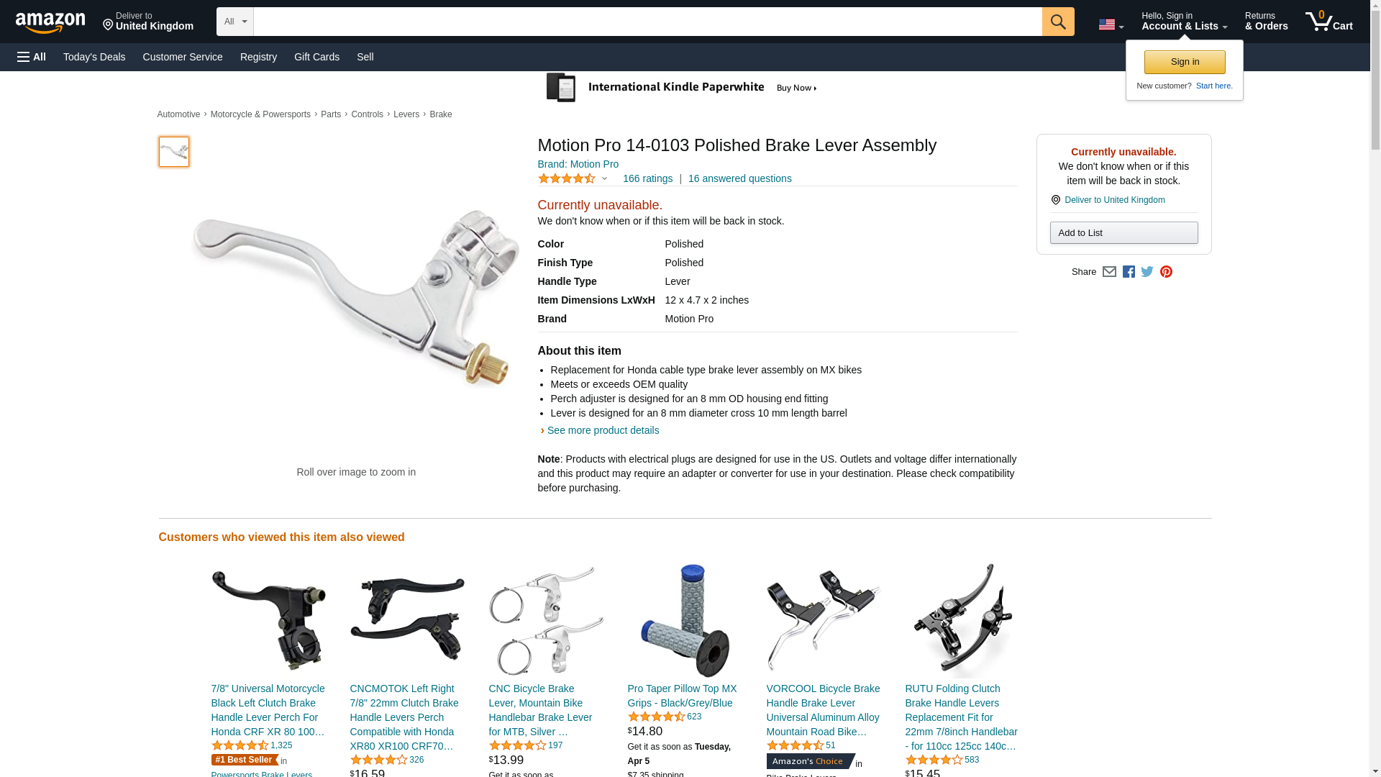Viewport: 1381px width, 777px height.
Task: Open Today's Deals in navigation bar
Action: click(x=94, y=57)
